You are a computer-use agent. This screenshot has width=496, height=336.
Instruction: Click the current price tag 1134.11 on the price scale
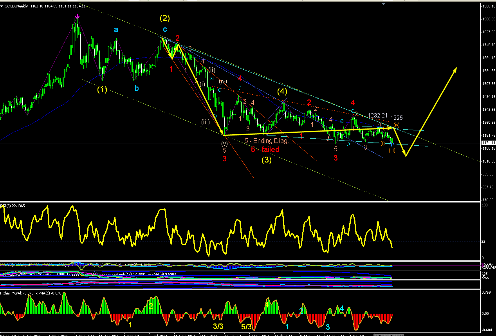(488, 143)
